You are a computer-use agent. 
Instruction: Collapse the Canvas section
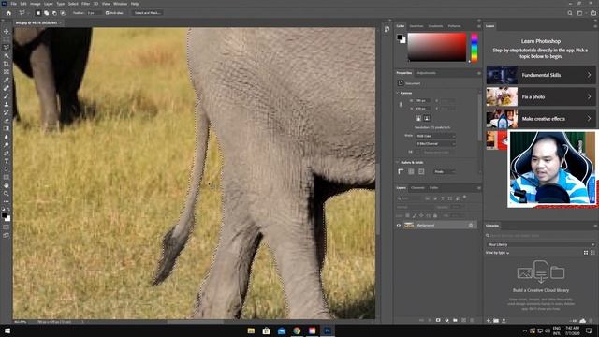(x=397, y=93)
